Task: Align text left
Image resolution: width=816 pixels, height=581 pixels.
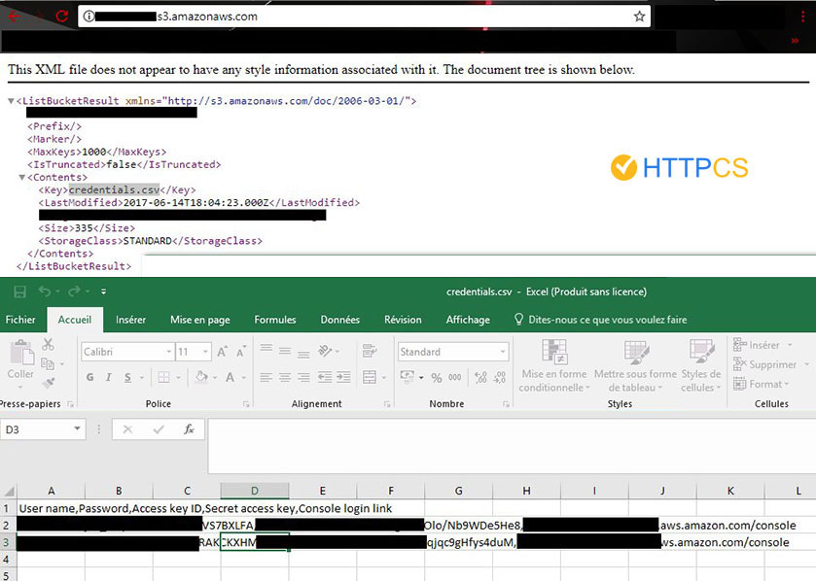Action: [266, 377]
